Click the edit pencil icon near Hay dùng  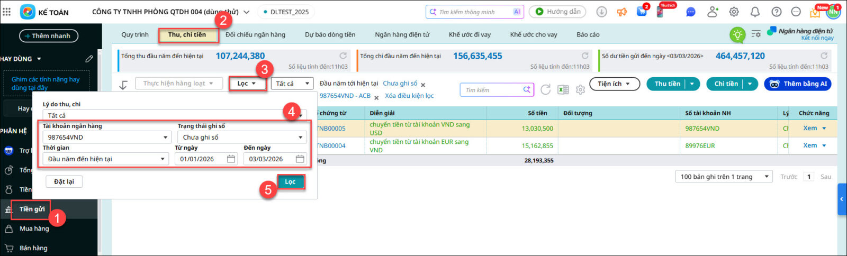point(89,59)
